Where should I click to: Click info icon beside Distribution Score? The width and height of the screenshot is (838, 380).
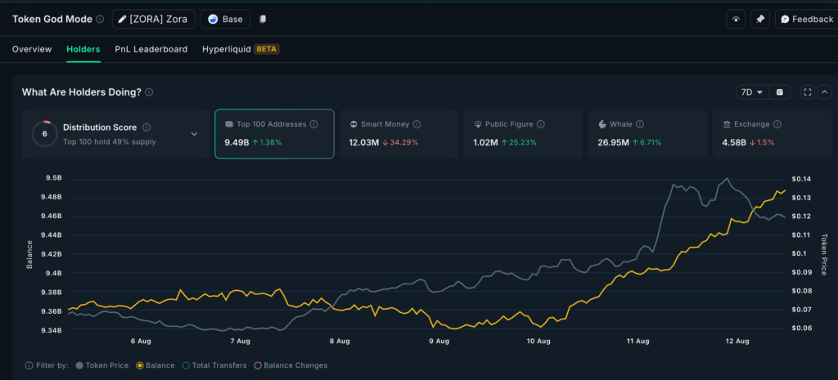point(146,127)
